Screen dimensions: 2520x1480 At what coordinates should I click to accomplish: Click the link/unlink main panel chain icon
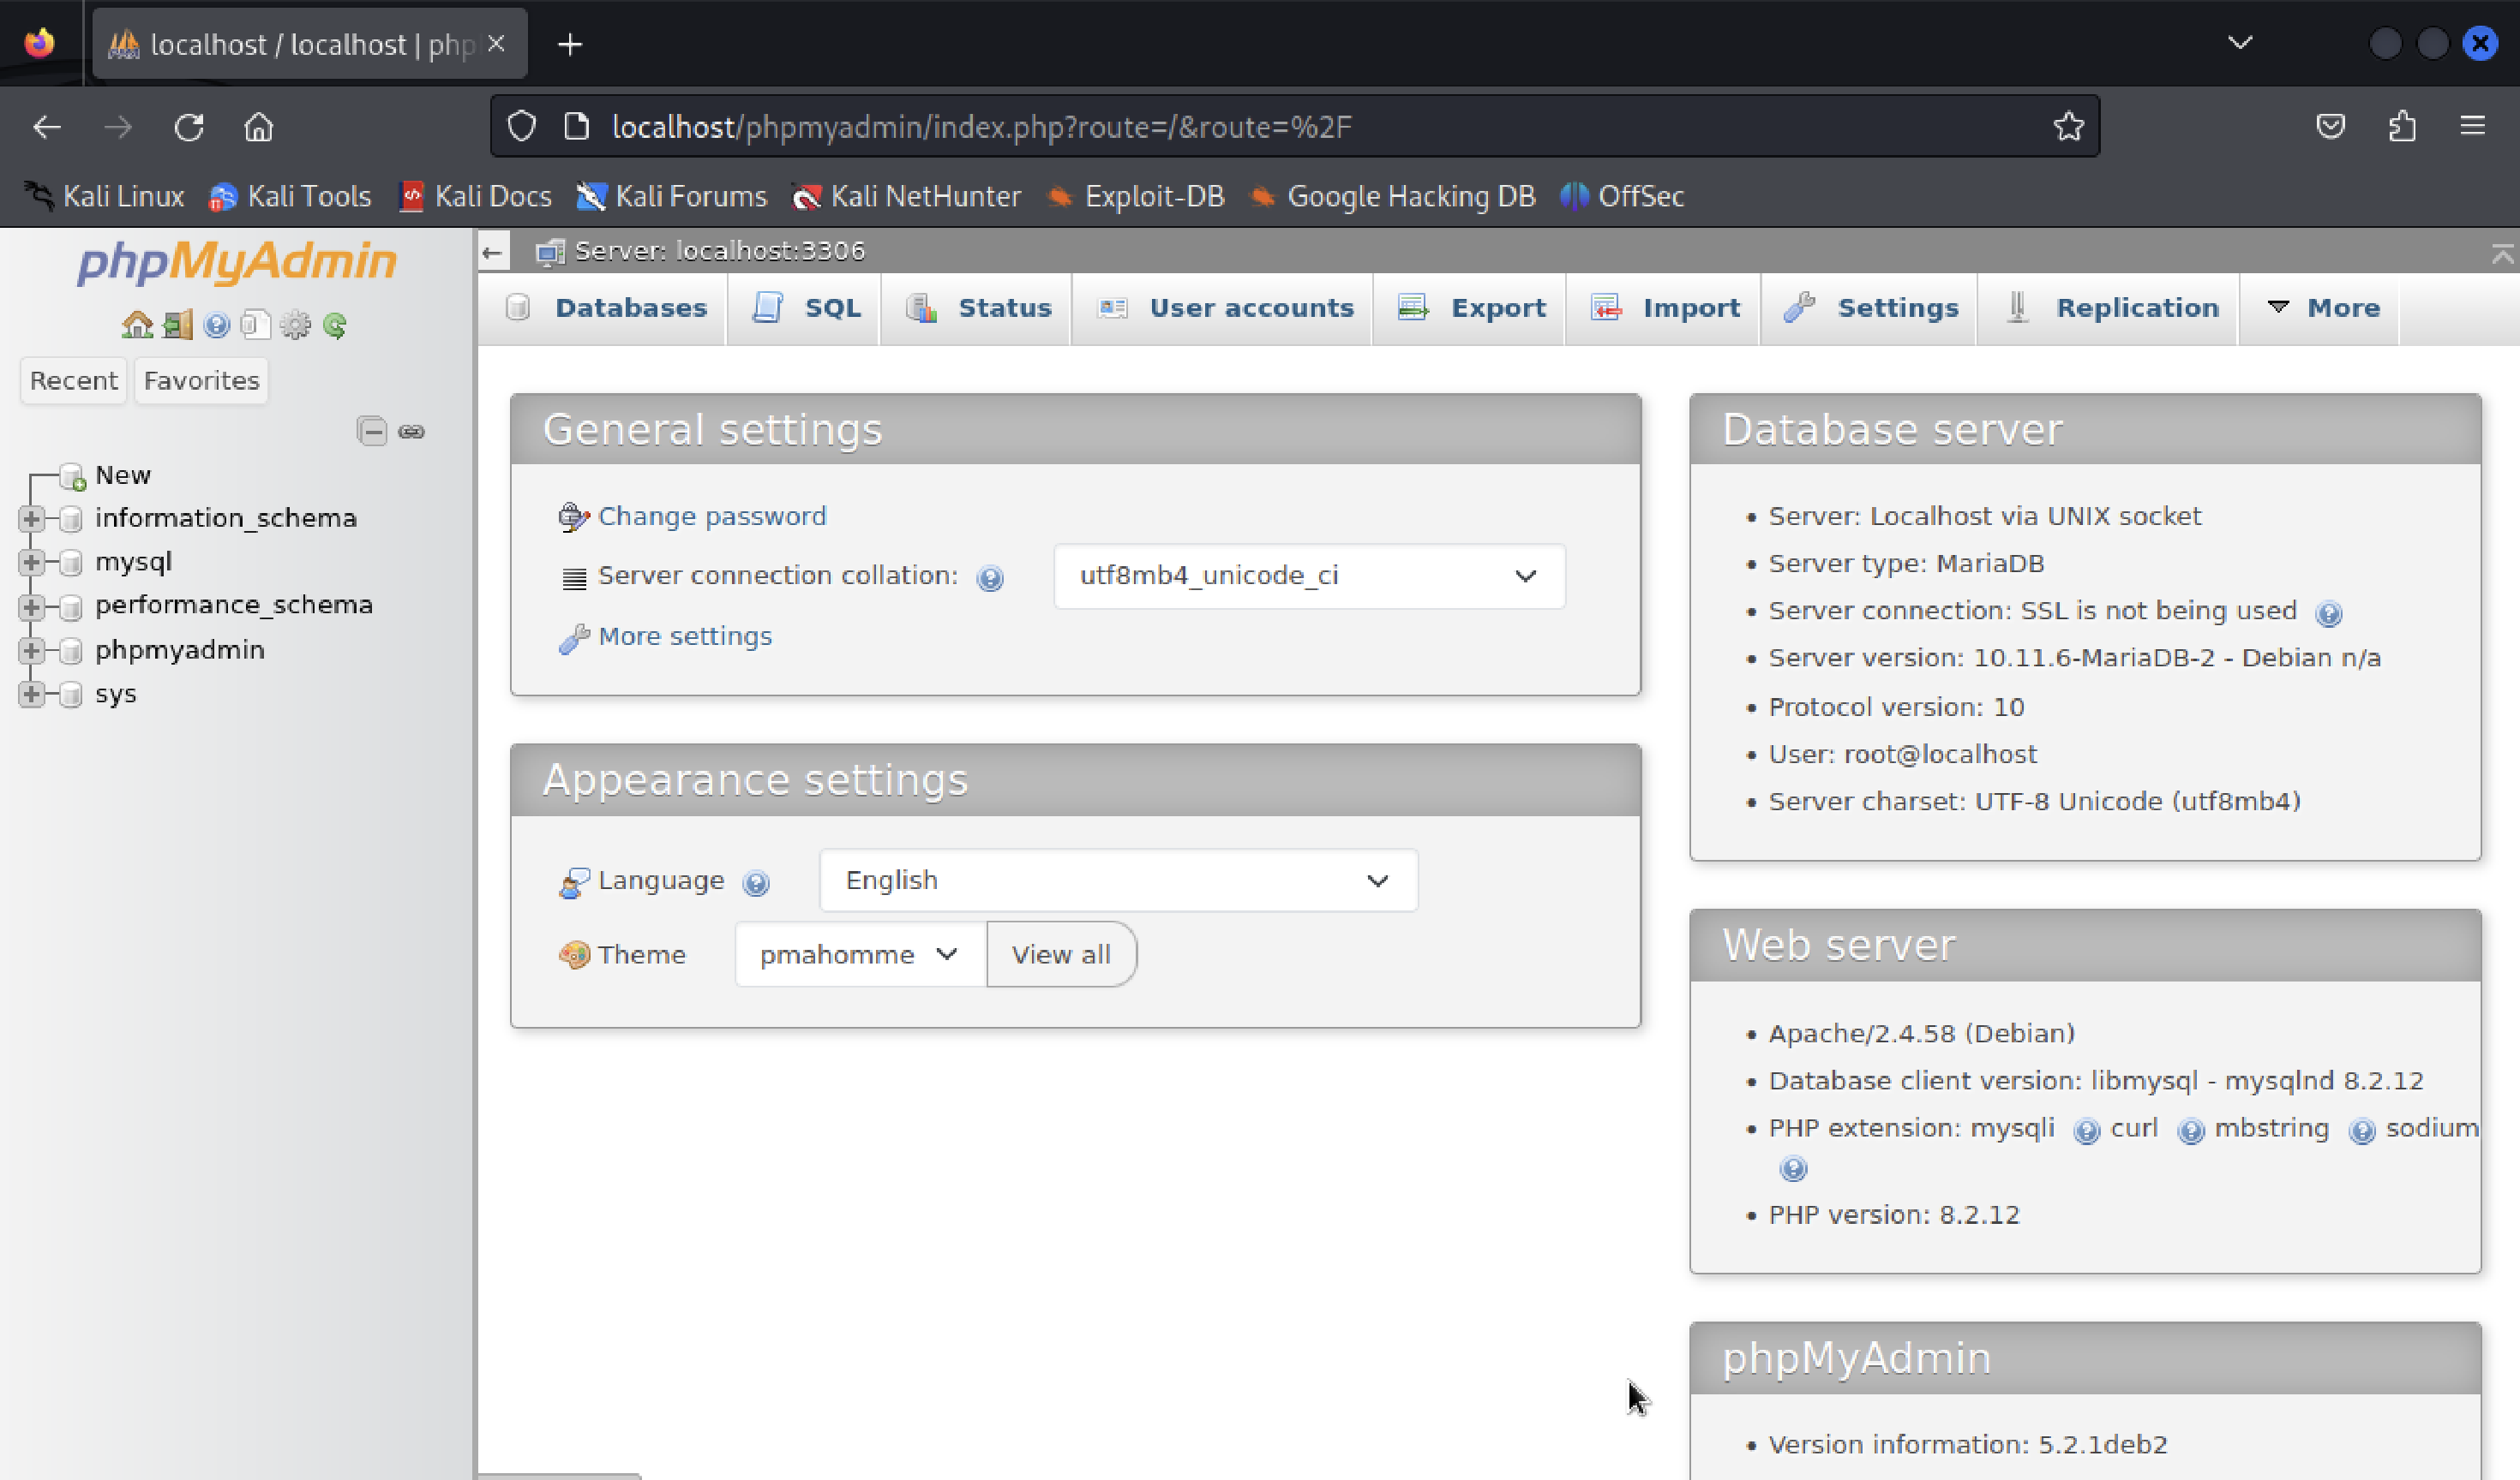pos(411,432)
